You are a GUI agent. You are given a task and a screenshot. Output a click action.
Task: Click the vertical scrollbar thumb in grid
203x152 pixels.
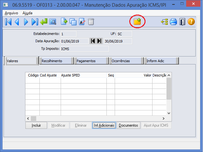(x=169, y=89)
